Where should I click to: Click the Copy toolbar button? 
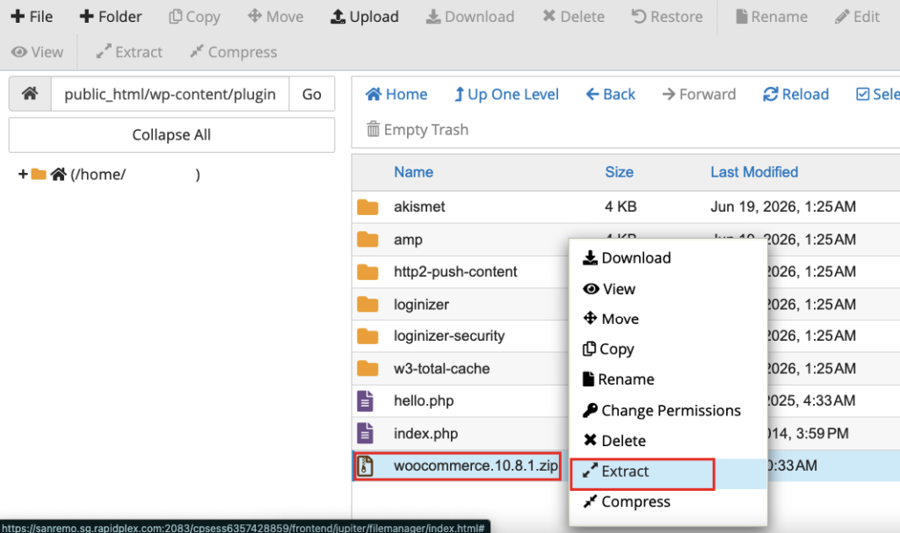tap(194, 17)
